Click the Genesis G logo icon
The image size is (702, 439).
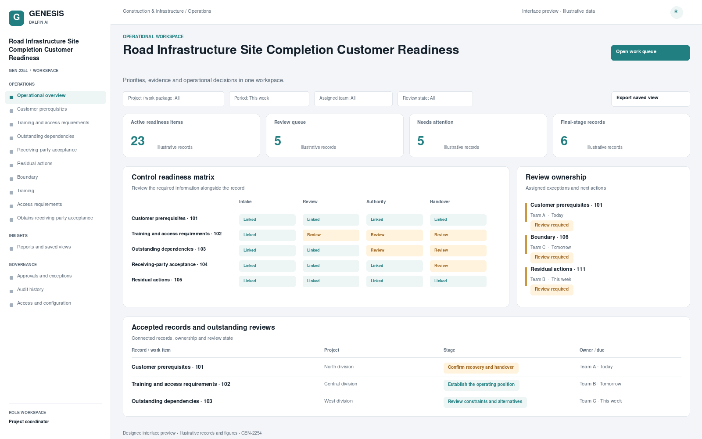(x=16, y=18)
